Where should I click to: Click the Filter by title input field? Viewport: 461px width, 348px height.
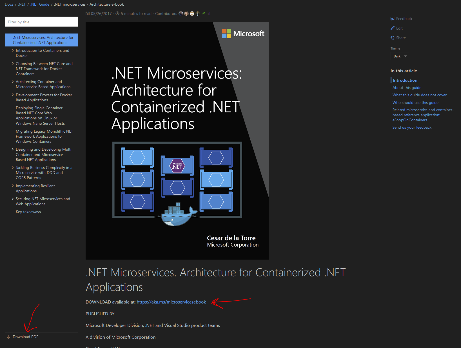pyautogui.click(x=41, y=22)
